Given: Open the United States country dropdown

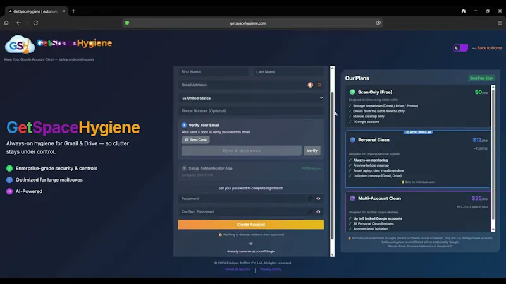Looking at the screenshot, I should tap(251, 98).
